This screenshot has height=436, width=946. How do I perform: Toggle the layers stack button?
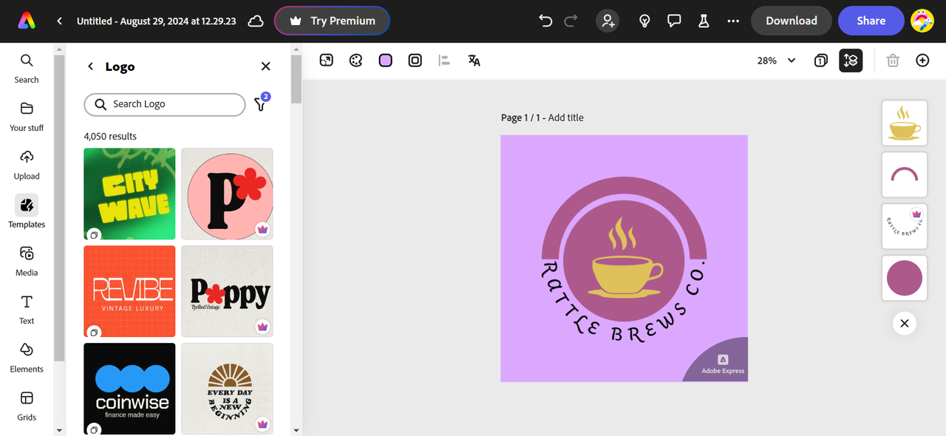[x=851, y=61]
